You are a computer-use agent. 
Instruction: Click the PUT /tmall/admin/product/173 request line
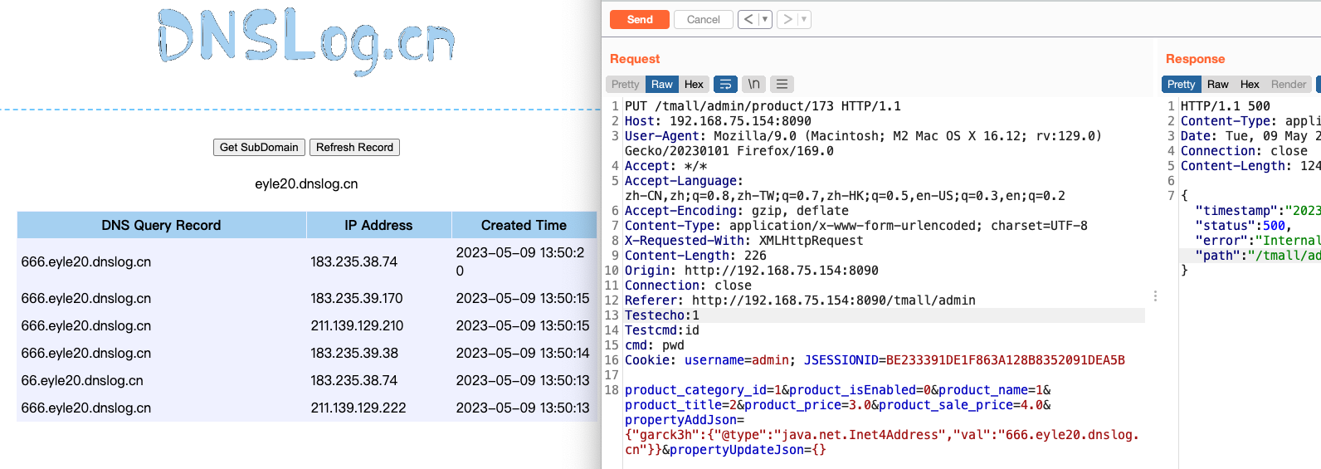click(x=763, y=105)
